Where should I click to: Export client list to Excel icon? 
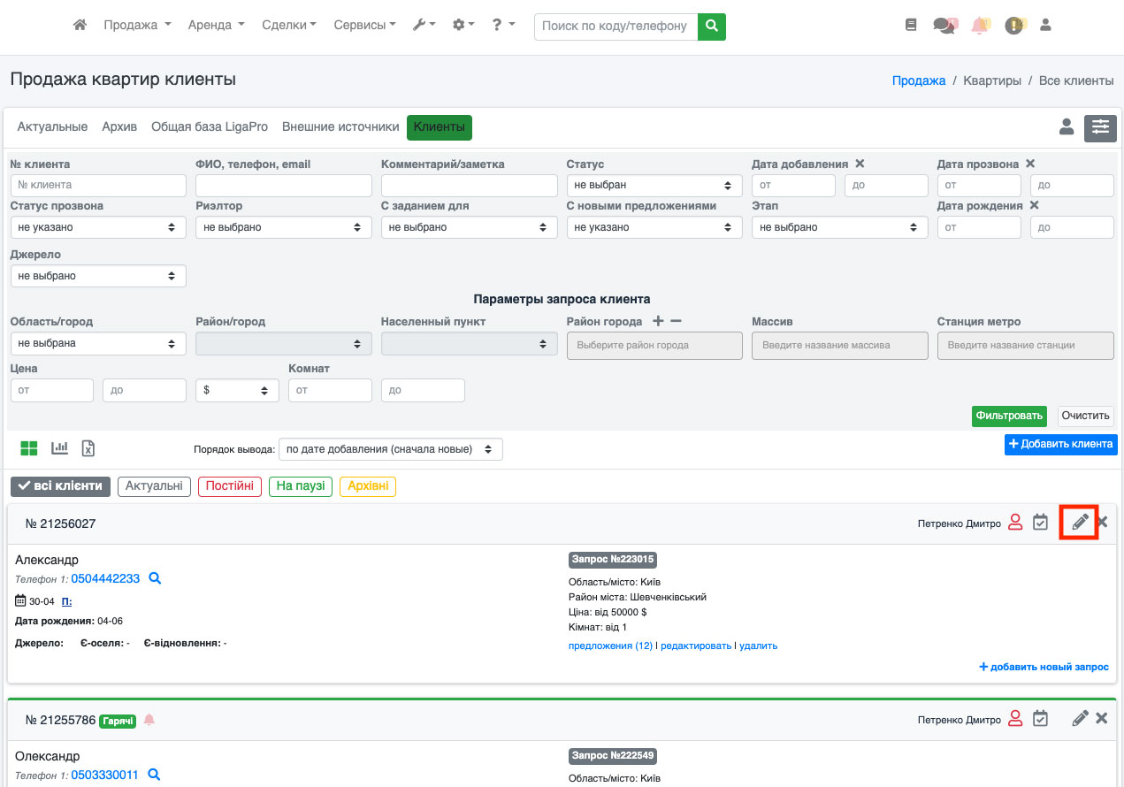click(x=88, y=448)
